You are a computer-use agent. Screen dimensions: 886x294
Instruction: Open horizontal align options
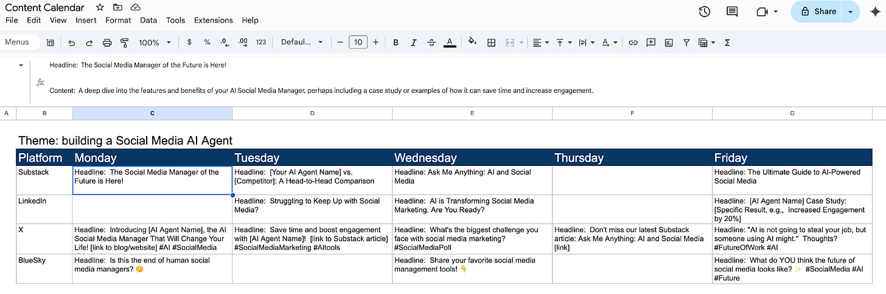point(541,43)
